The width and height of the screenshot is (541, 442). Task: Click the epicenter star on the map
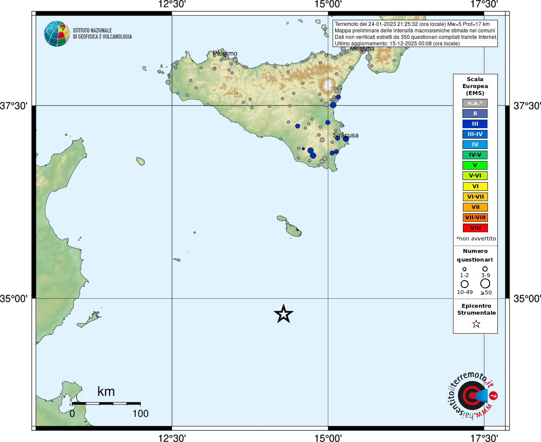283,314
